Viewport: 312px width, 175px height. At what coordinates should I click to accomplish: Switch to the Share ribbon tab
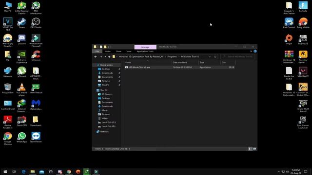[x=118, y=52]
